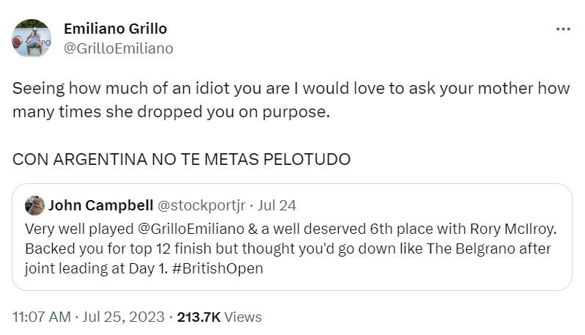Screen dimensions: 585x335
Task: Open John Campbell's small avatar
Action: click(x=34, y=205)
